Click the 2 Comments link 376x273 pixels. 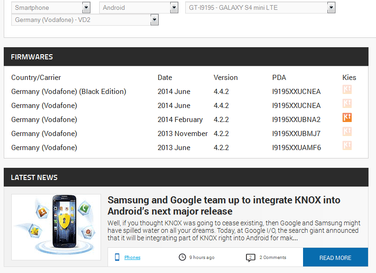[273, 258]
